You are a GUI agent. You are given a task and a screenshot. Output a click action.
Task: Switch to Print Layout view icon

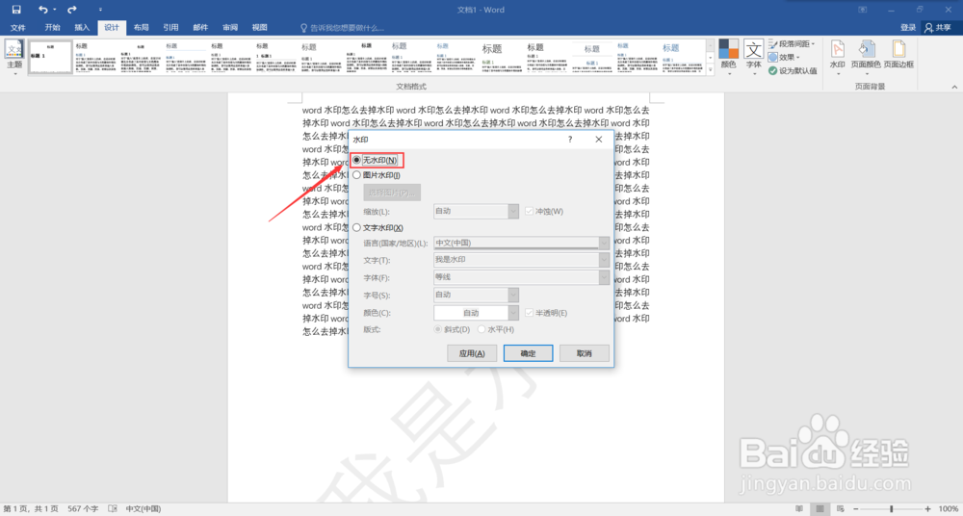[x=820, y=509]
